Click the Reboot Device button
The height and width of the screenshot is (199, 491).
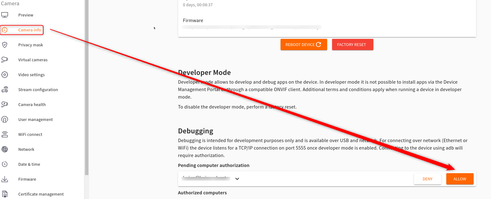pos(304,44)
